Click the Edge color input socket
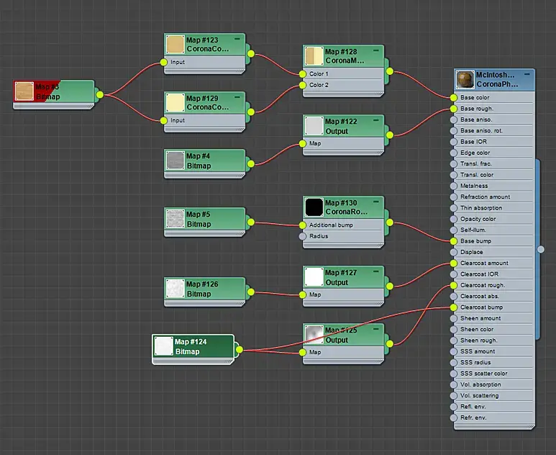The width and height of the screenshot is (556, 455). (x=454, y=153)
